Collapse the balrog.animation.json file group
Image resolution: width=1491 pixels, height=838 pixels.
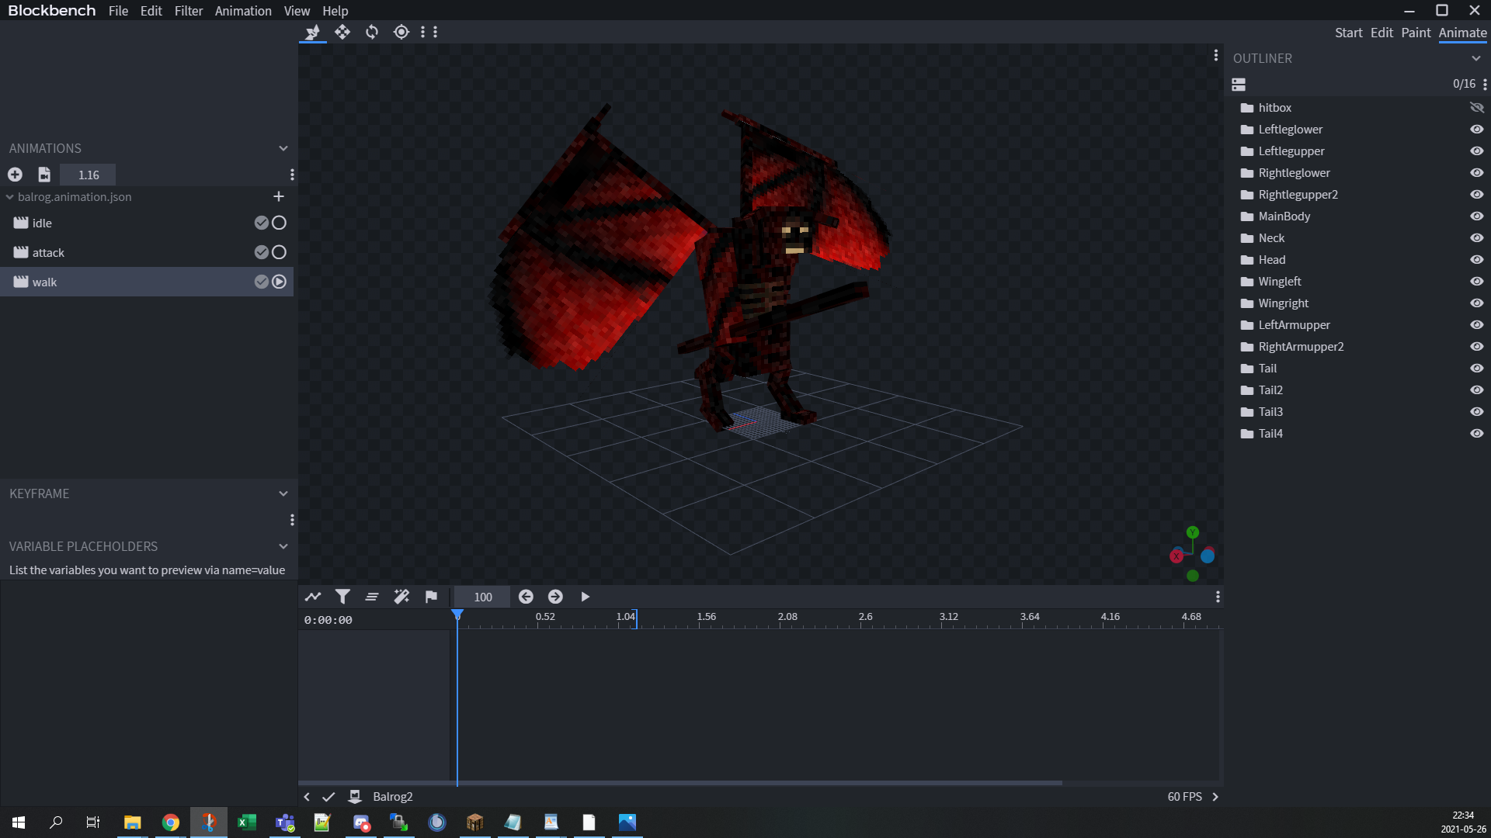10,197
